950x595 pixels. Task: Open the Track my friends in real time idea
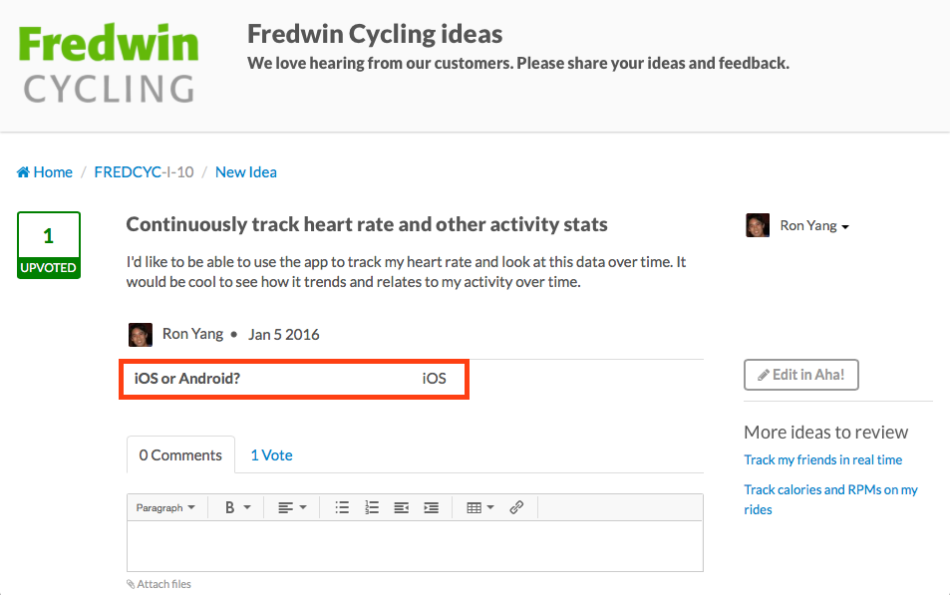[x=822, y=459]
